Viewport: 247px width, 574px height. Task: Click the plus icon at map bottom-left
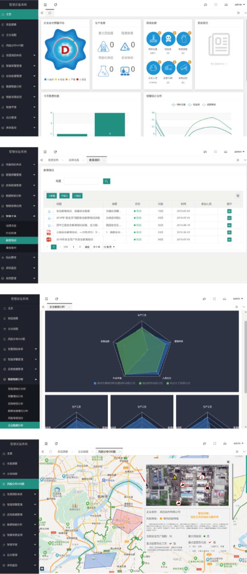click(x=42, y=569)
